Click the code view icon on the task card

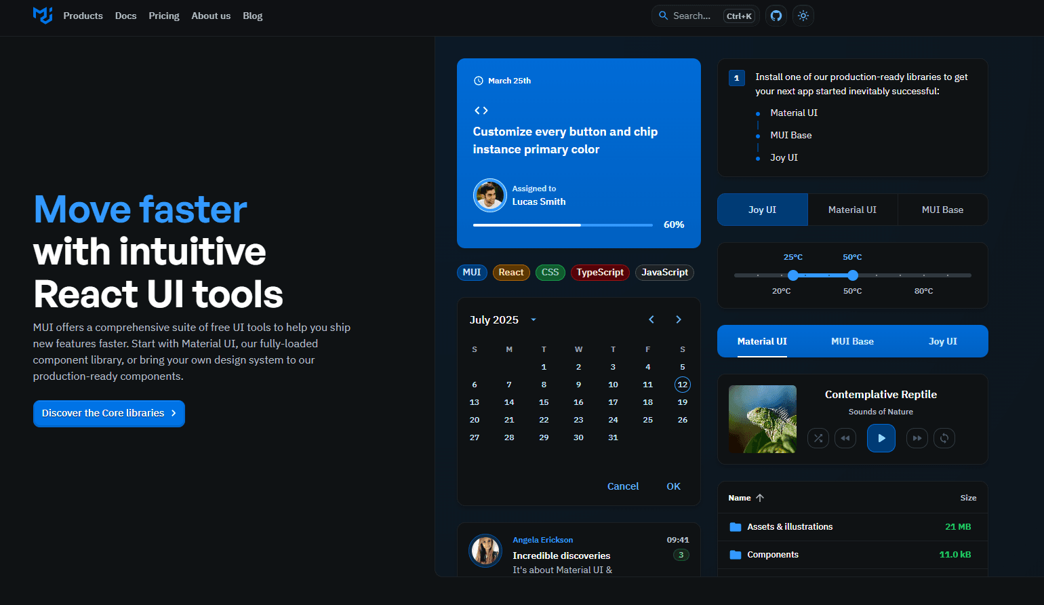(x=481, y=109)
